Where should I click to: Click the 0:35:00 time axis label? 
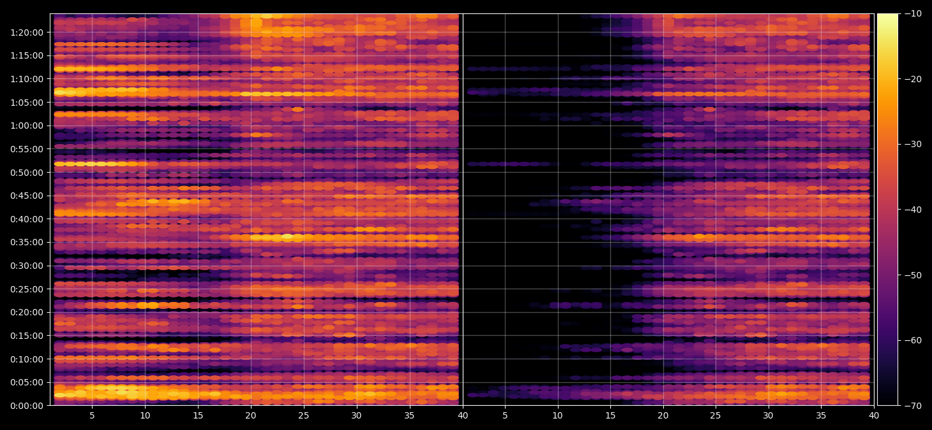pyautogui.click(x=26, y=242)
